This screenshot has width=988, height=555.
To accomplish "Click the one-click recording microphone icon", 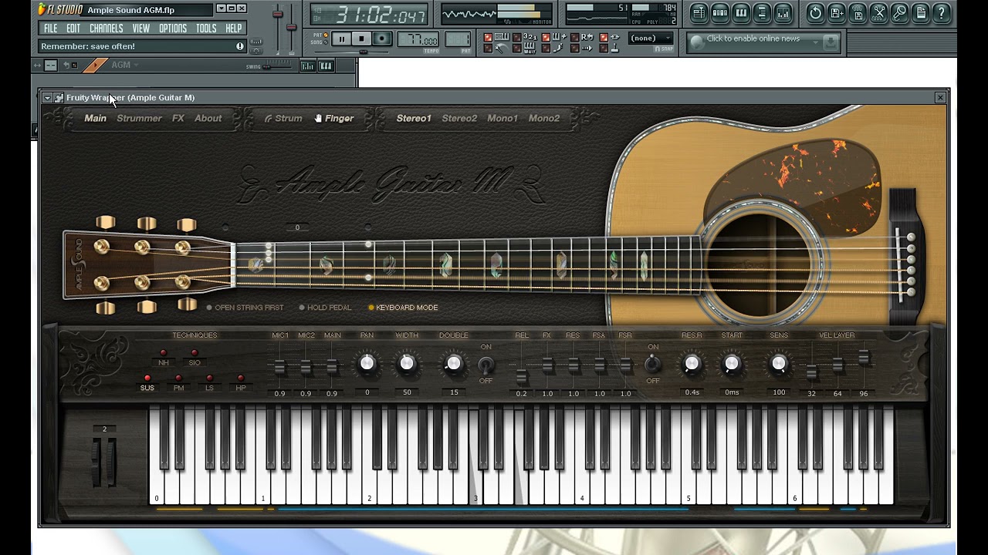I will click(899, 12).
